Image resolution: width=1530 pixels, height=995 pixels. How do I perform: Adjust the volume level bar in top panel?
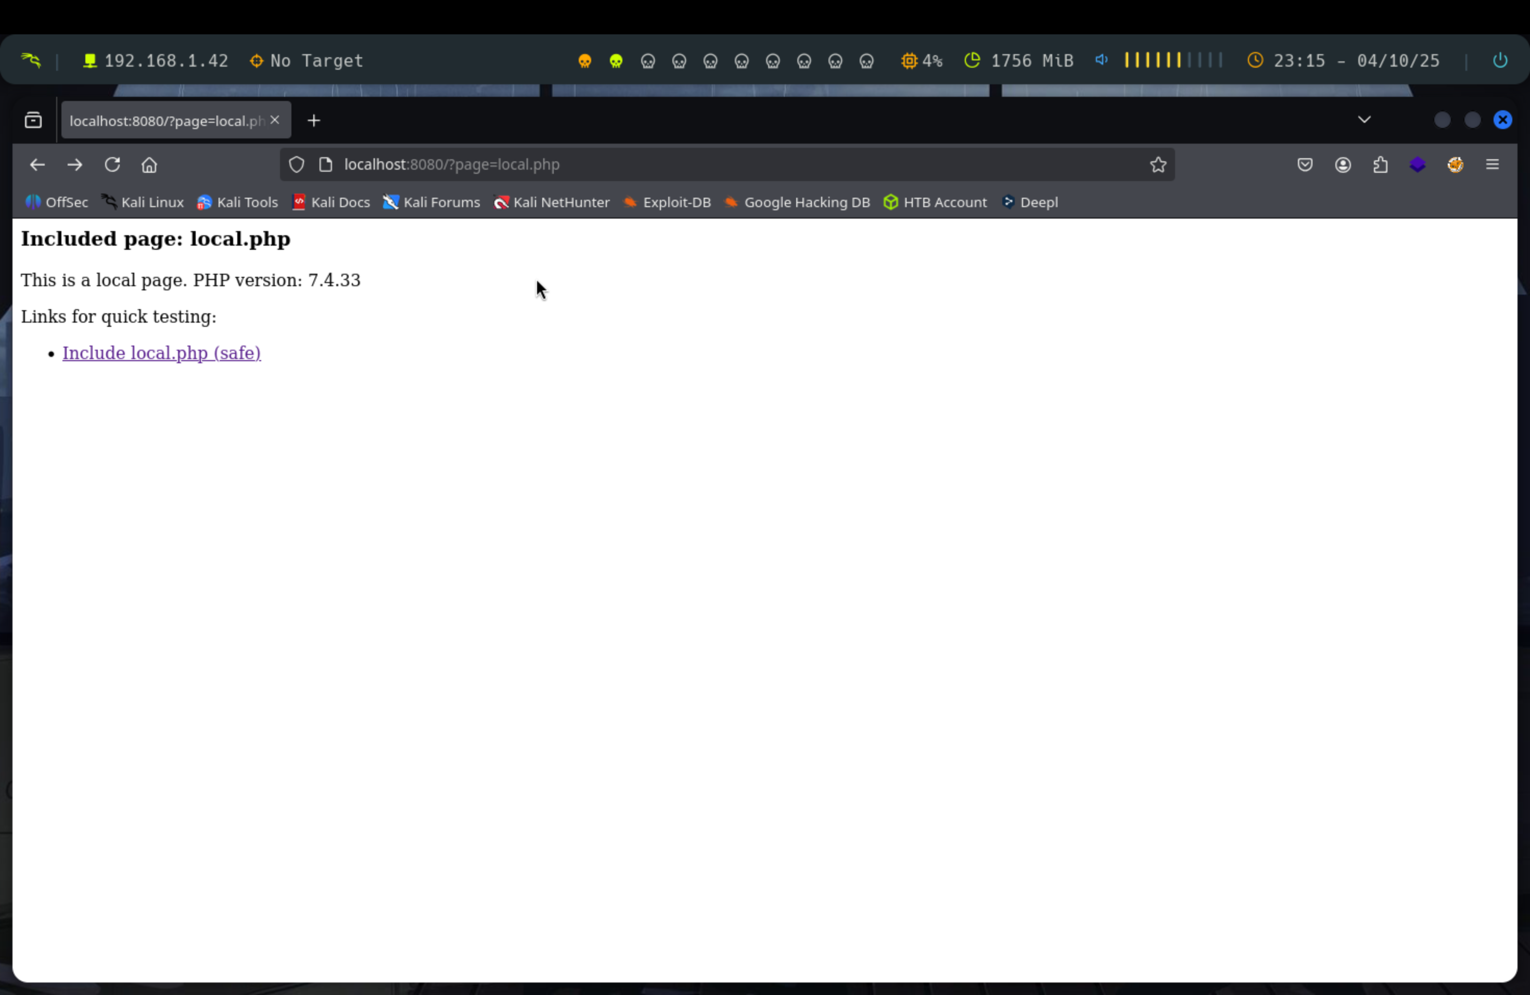[x=1172, y=60]
